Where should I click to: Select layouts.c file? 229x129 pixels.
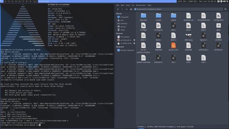(x=204, y=37)
